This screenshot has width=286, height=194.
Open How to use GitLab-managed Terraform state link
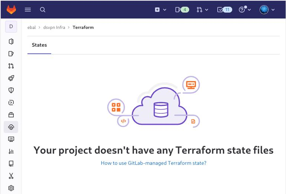(x=154, y=163)
